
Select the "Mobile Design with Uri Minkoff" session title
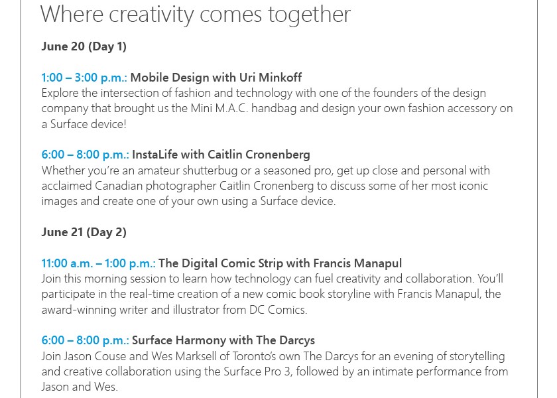click(x=216, y=78)
